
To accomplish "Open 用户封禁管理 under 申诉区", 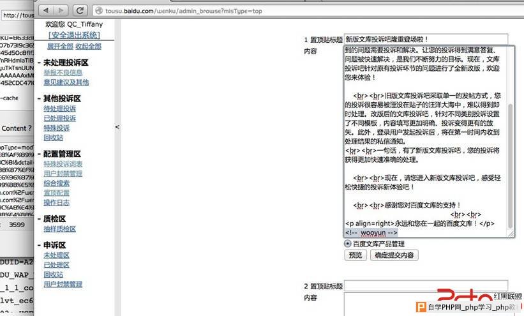I will coord(63,284).
